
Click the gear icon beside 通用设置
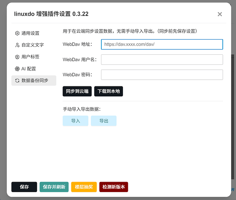pos(17,33)
